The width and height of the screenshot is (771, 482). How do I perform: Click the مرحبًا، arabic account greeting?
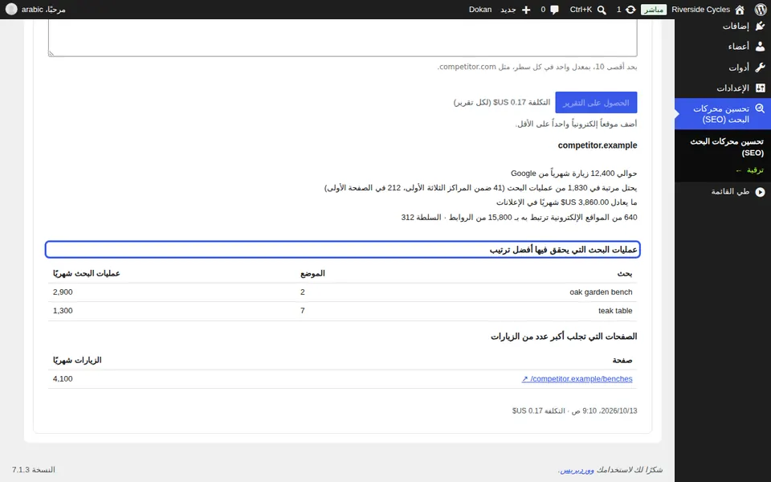pyautogui.click(x=43, y=10)
